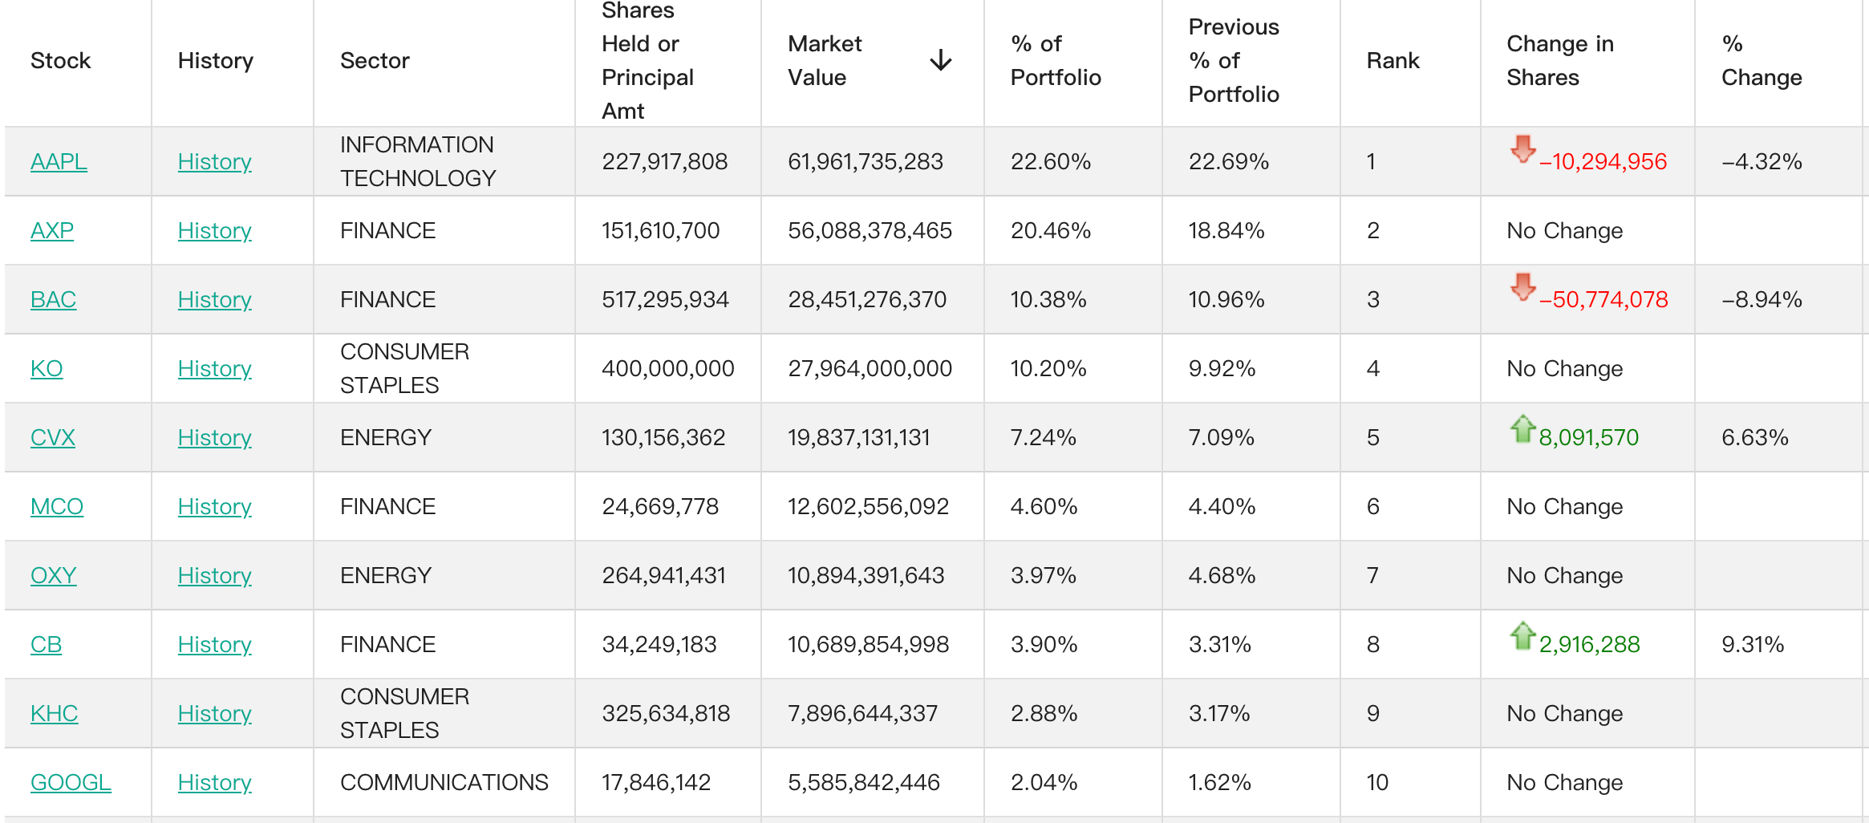The image size is (1869, 823).
Task: Click the Change in Shares column header
Action: (1559, 60)
